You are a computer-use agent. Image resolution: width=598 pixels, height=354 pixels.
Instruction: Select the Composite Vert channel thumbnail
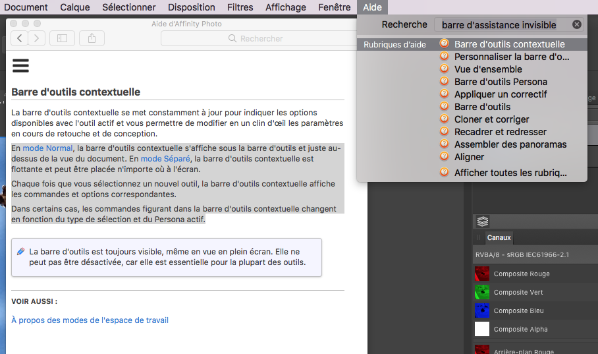click(482, 292)
